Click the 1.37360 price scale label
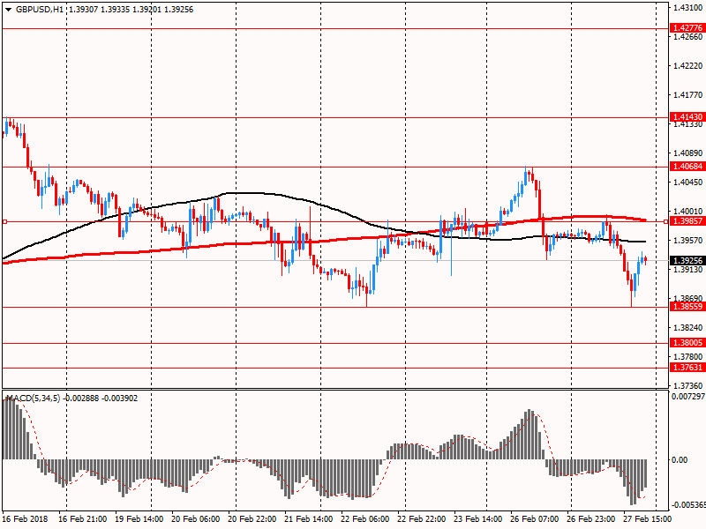706x529 pixels. (x=687, y=386)
